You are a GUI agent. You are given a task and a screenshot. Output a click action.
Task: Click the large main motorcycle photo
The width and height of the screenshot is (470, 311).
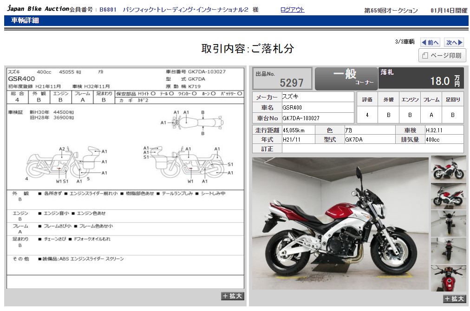coord(340,224)
